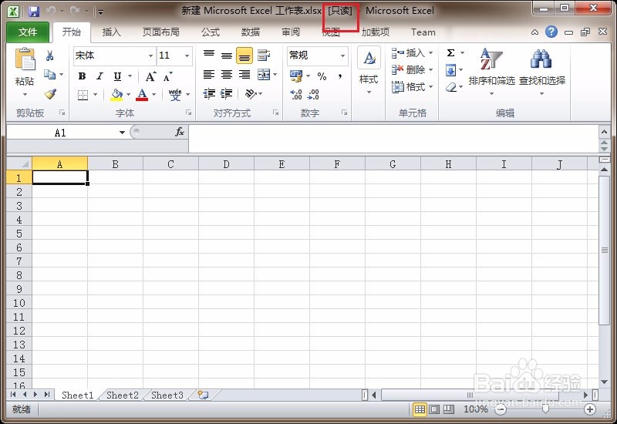This screenshot has width=617, height=424.
Task: Open Excel Help question mark
Action: point(551,32)
